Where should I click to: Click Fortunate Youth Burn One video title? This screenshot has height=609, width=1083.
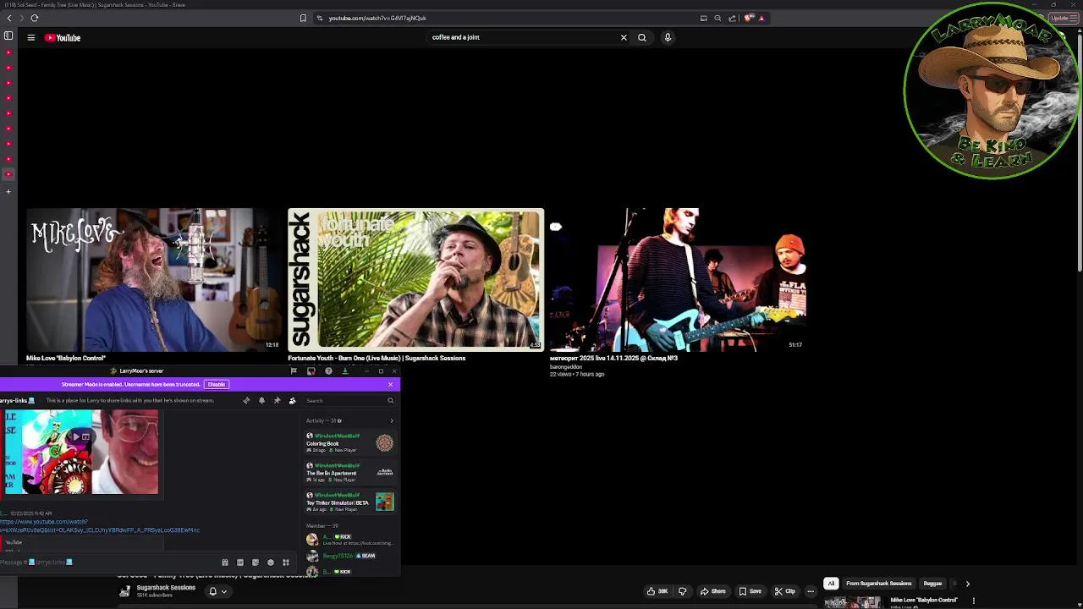pyautogui.click(x=377, y=358)
